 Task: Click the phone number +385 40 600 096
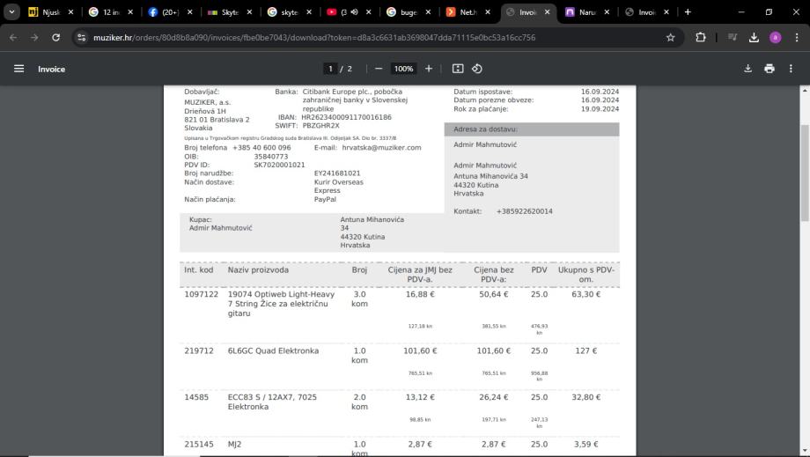261,148
